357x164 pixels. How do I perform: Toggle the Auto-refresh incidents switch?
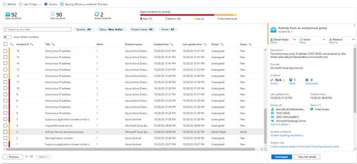coord(7,37)
